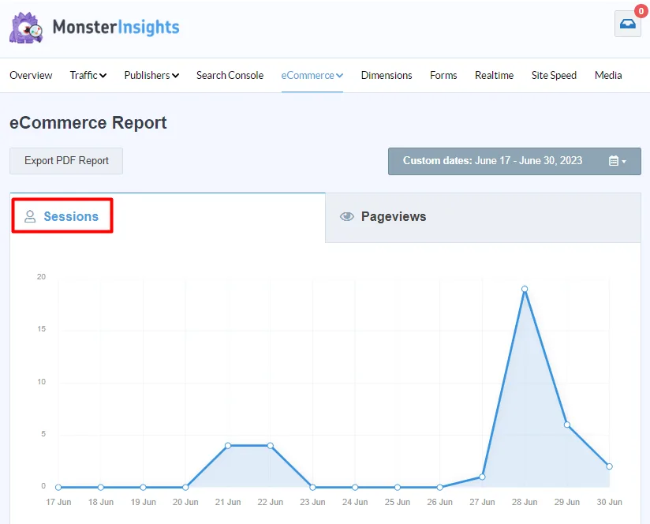Viewport: 650px width, 524px height.
Task: Click the eye icon beside Pageviews
Action: (346, 217)
